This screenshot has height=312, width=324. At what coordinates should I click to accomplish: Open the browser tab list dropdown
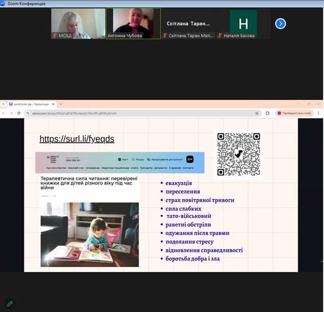click(x=4, y=104)
